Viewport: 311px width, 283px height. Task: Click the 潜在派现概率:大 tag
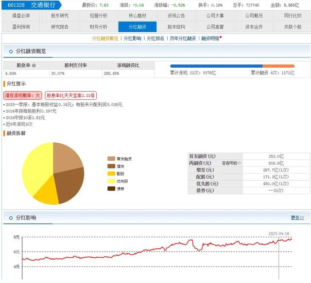click(x=23, y=95)
